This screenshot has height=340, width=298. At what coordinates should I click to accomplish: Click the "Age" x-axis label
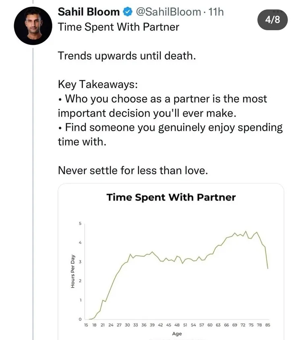click(x=177, y=334)
